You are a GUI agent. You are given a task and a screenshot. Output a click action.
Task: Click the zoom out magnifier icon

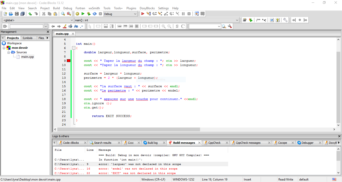pos(169,26)
